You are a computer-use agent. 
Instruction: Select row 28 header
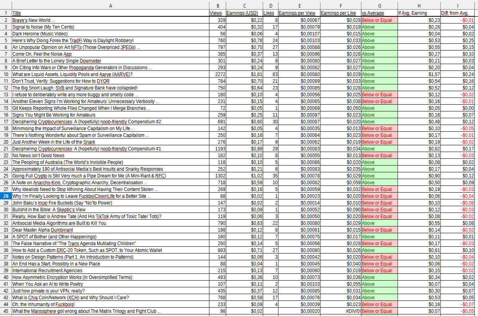(x=6, y=196)
